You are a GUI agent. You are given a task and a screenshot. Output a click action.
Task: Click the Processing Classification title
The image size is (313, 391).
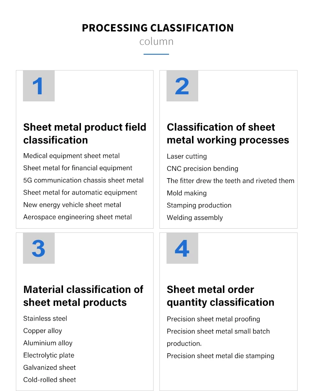pyautogui.click(x=157, y=28)
